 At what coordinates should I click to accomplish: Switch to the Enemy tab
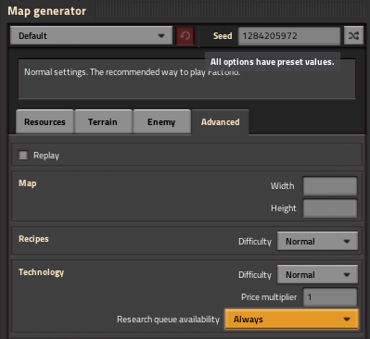[x=161, y=122]
